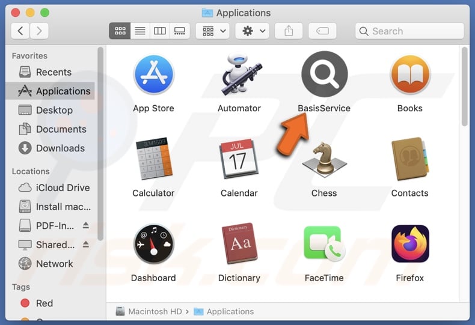475x325 pixels.
Task: Switch to icon view
Action: 120,31
